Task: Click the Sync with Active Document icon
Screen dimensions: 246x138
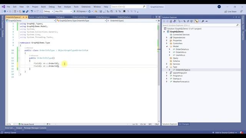Action: click(x=184, y=21)
